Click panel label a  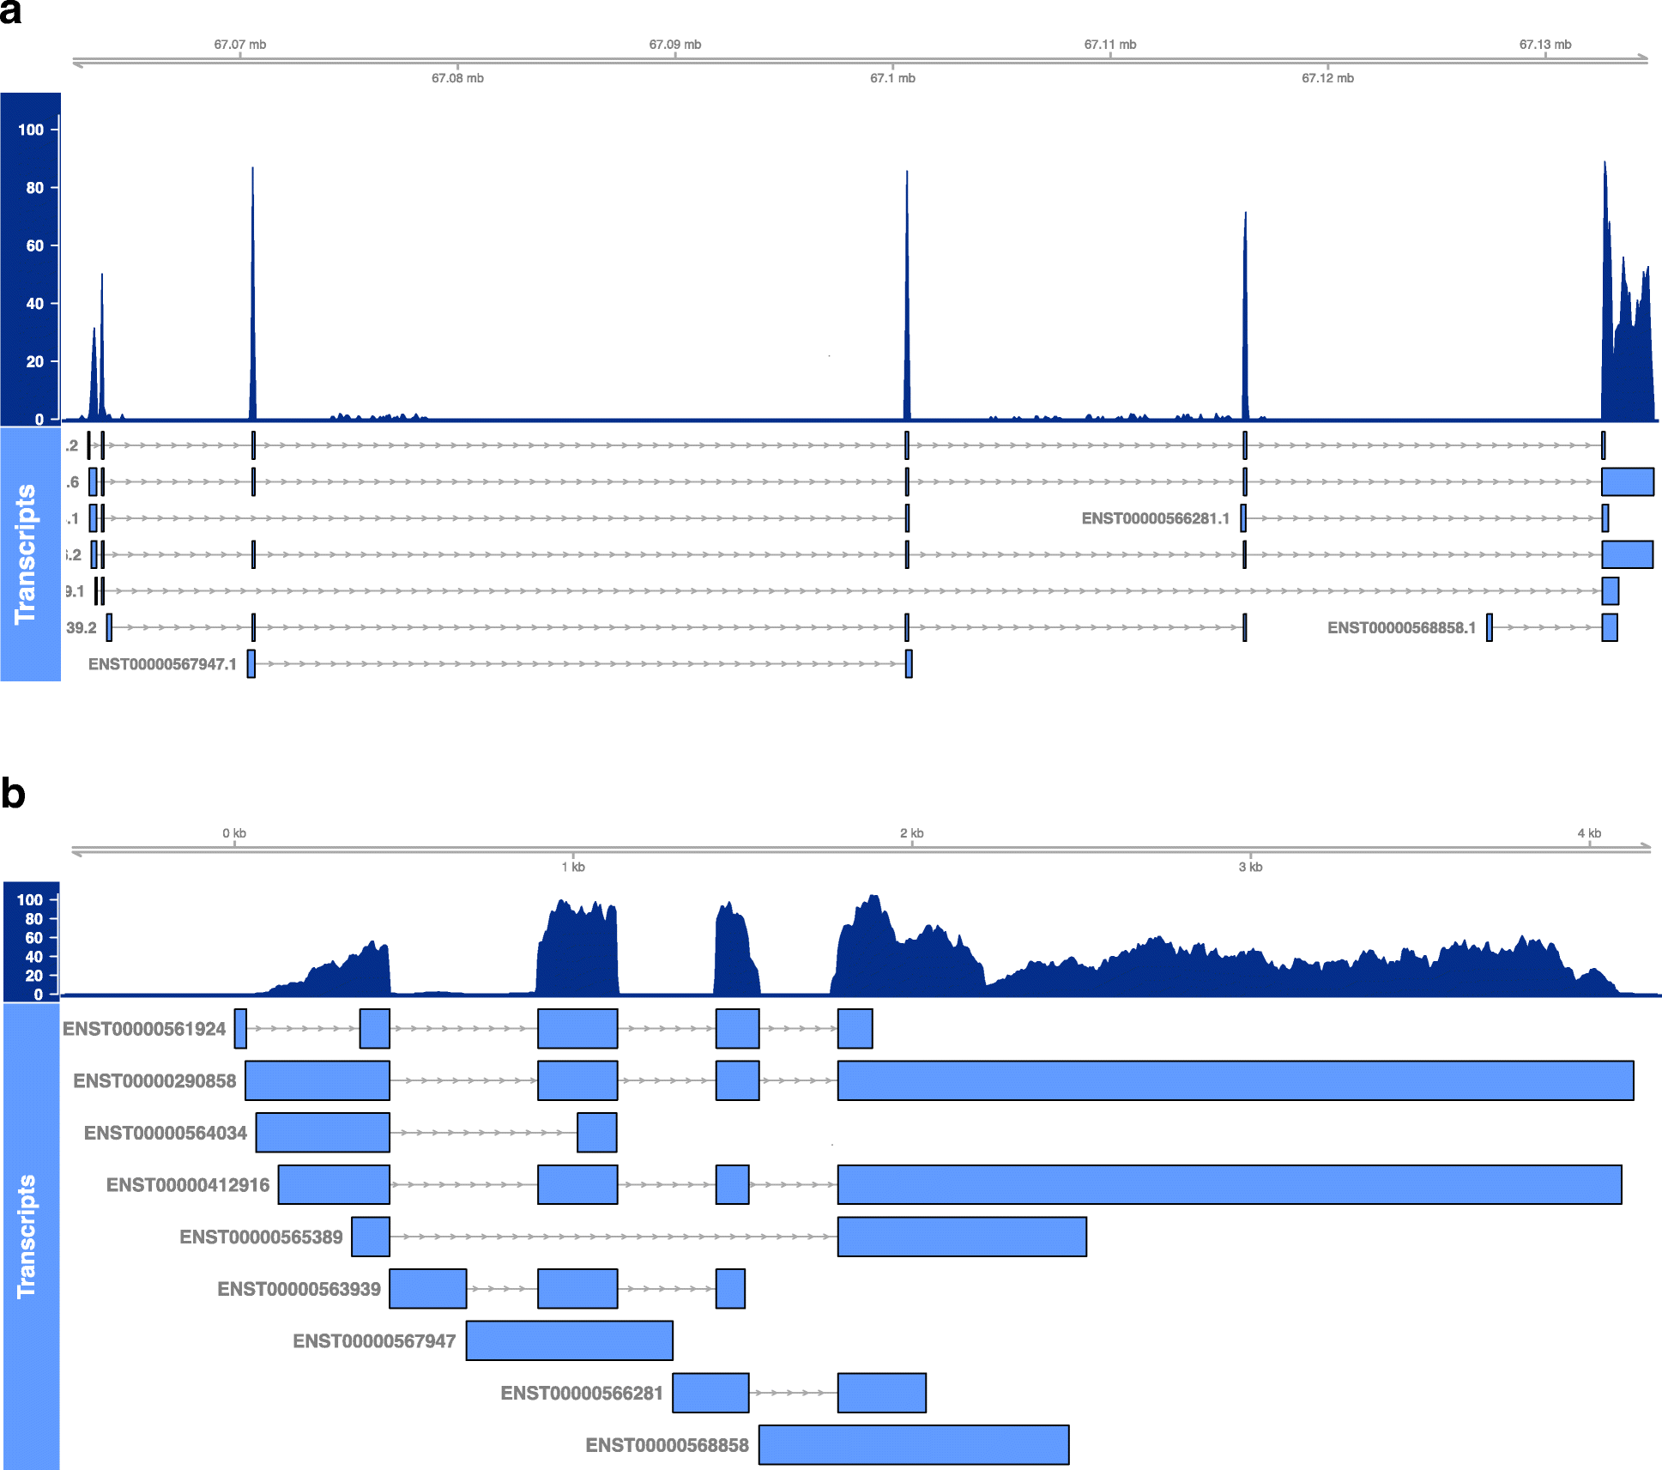[11, 12]
